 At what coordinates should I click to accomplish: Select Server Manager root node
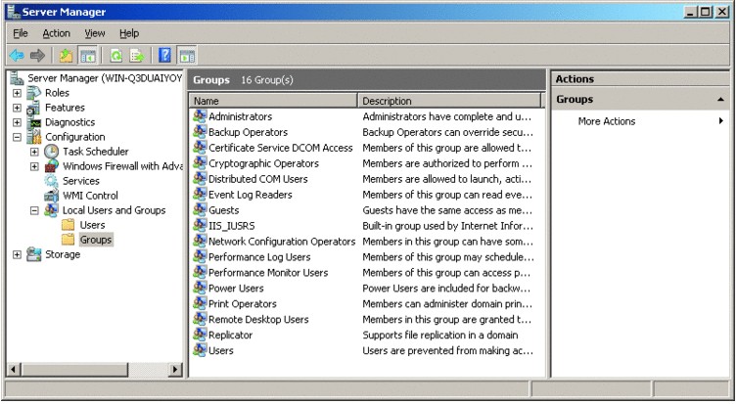point(105,78)
